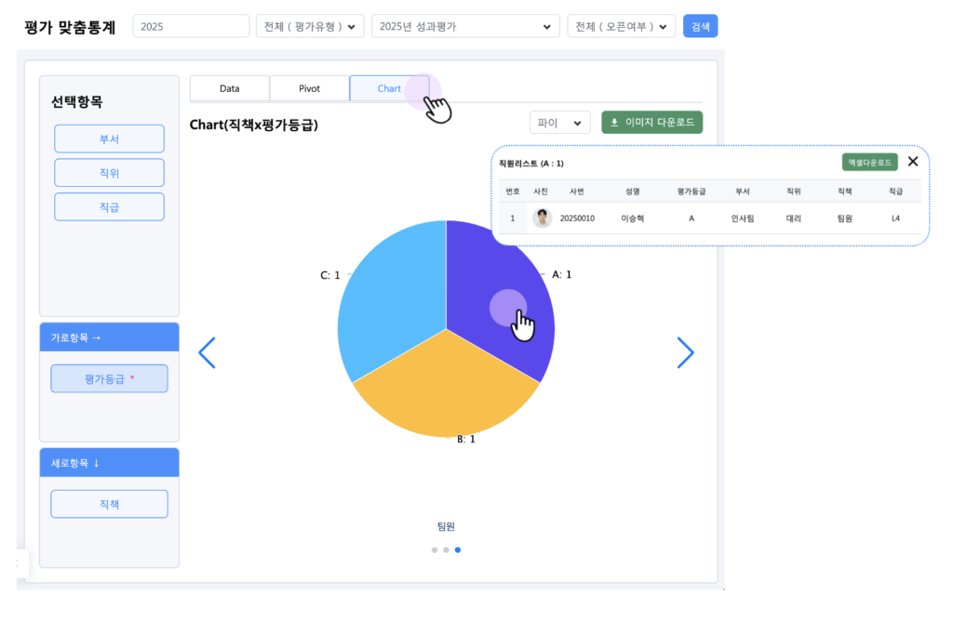This screenshot has height=620, width=953.
Task: Click employee photo of 이승혁
Action: pyautogui.click(x=542, y=218)
